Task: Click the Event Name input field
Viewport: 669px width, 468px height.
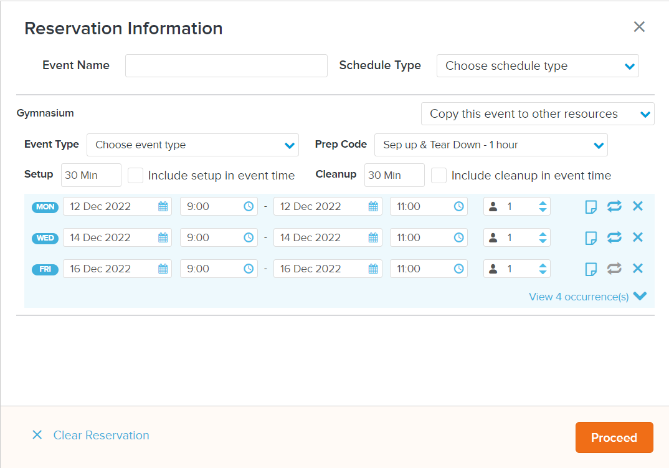Action: [225, 65]
